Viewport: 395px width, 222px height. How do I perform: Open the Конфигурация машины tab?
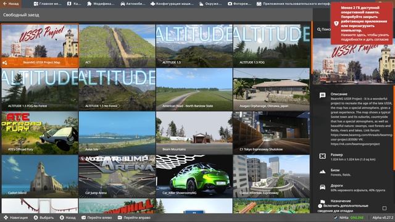[172, 4]
